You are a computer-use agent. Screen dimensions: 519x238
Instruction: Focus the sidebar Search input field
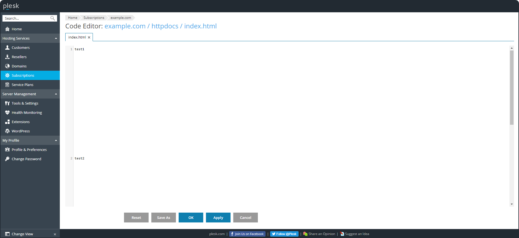[26, 18]
